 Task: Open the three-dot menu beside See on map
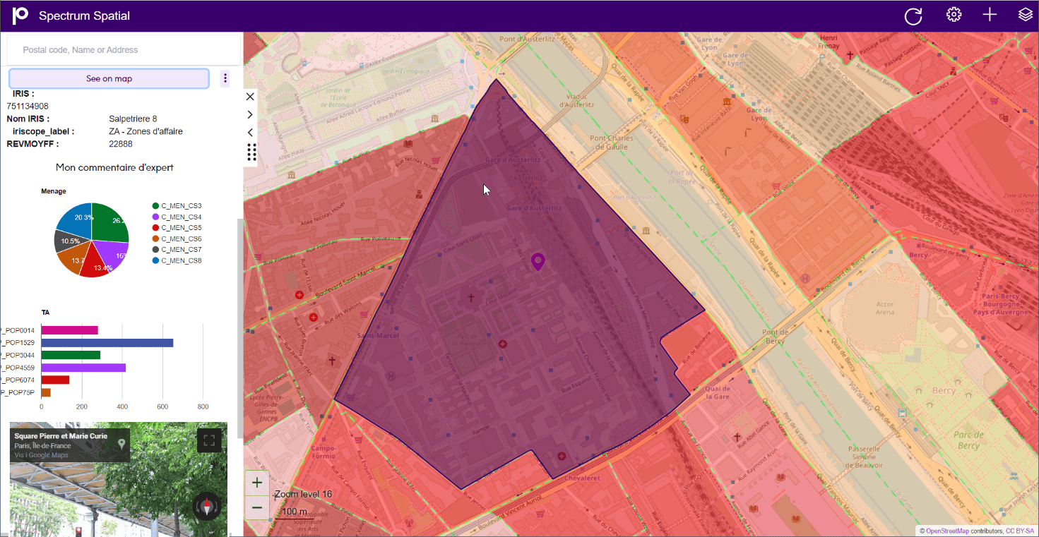click(x=225, y=78)
